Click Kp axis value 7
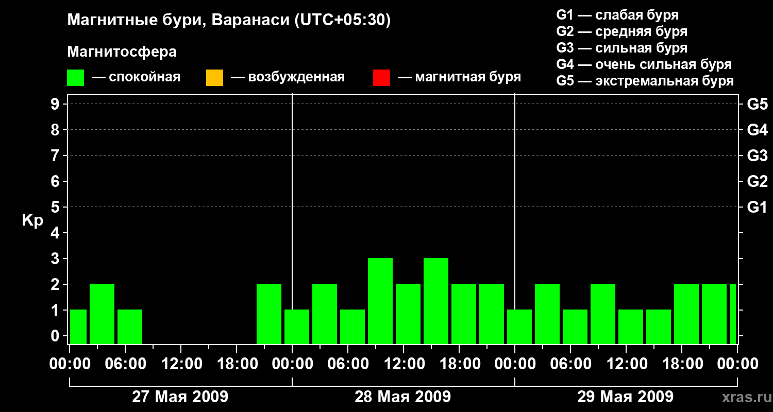This screenshot has width=773, height=412. click(56, 156)
